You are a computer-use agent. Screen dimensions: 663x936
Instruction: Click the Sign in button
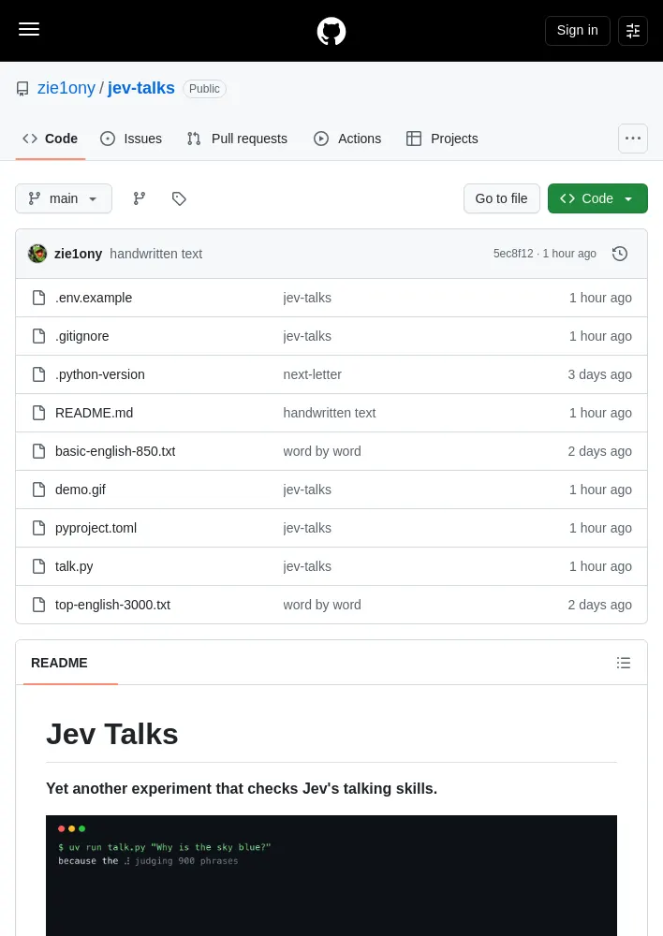click(x=578, y=31)
